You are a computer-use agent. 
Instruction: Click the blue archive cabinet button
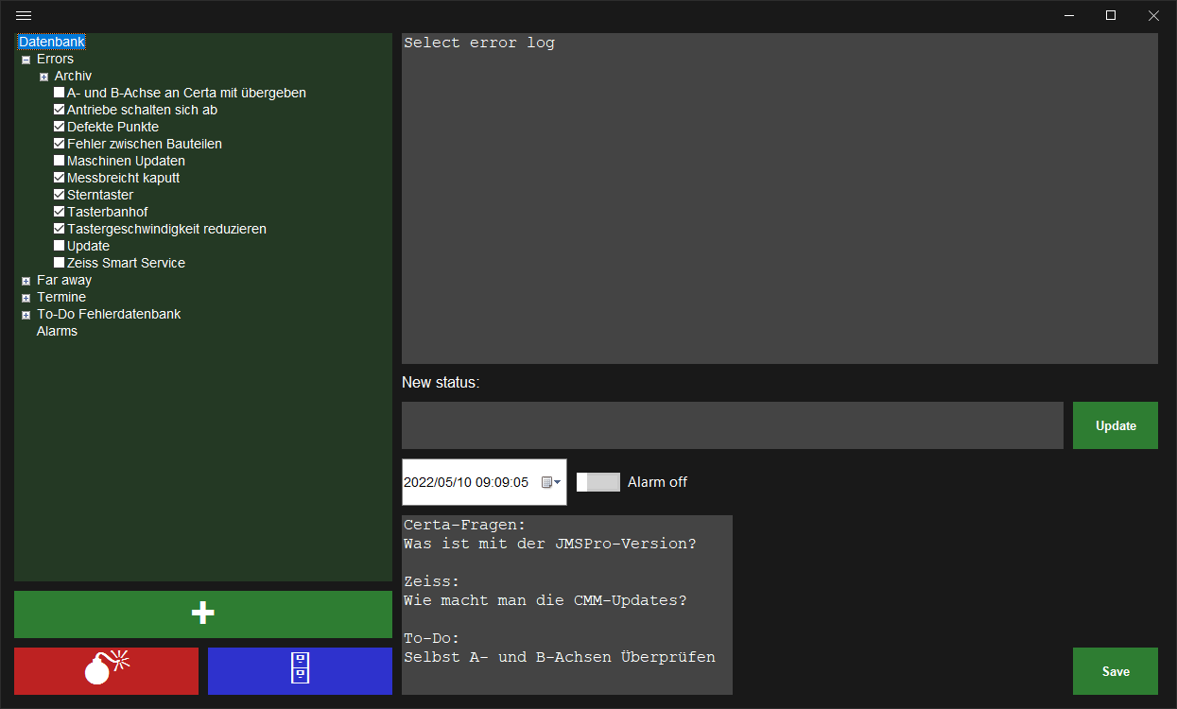coord(300,671)
